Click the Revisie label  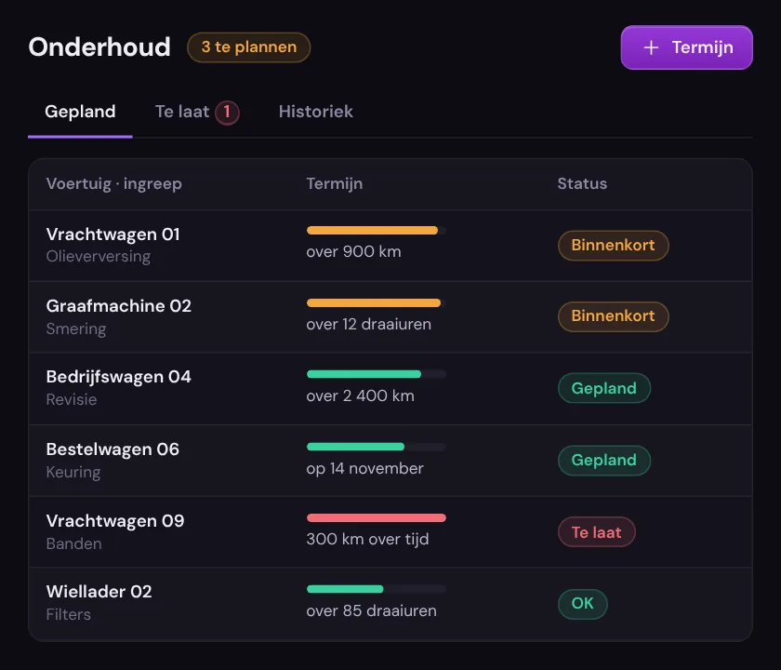point(72,400)
